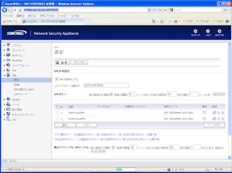Click the IE Print toolbar icon
232x173 pixels.
(x=176, y=21)
